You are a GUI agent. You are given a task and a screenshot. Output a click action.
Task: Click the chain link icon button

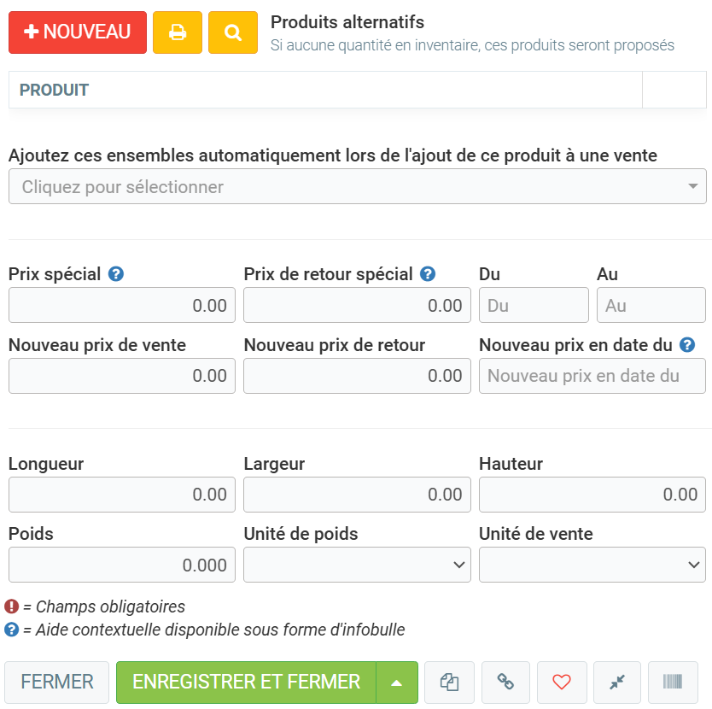pyautogui.click(x=505, y=682)
